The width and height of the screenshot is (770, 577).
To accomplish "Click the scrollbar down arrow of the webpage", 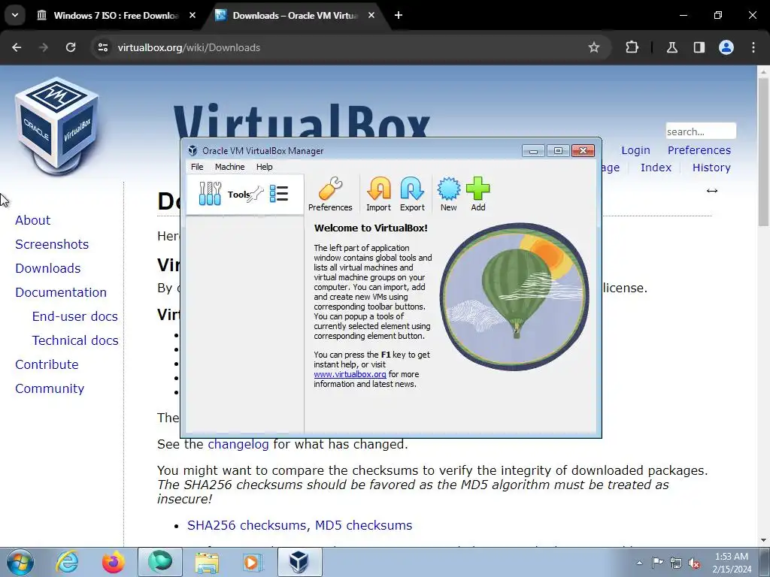I will click(763, 540).
